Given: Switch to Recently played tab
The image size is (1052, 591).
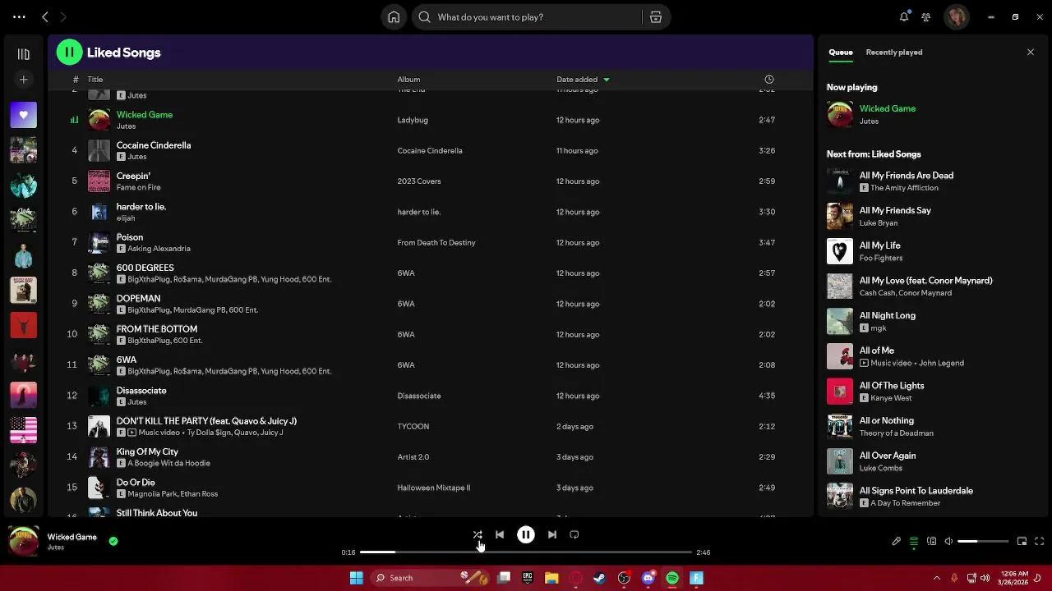Looking at the screenshot, I should point(893,53).
